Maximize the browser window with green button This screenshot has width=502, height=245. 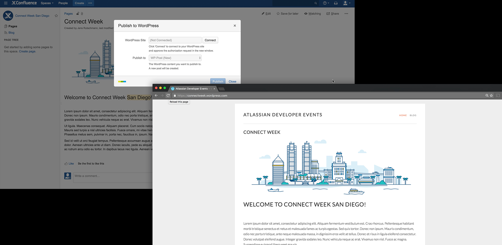point(165,88)
